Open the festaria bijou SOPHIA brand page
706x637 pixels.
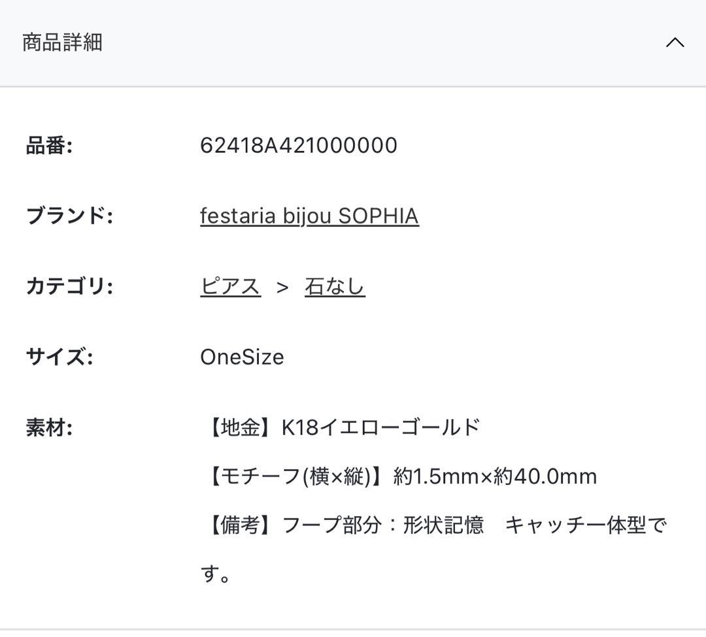(310, 215)
